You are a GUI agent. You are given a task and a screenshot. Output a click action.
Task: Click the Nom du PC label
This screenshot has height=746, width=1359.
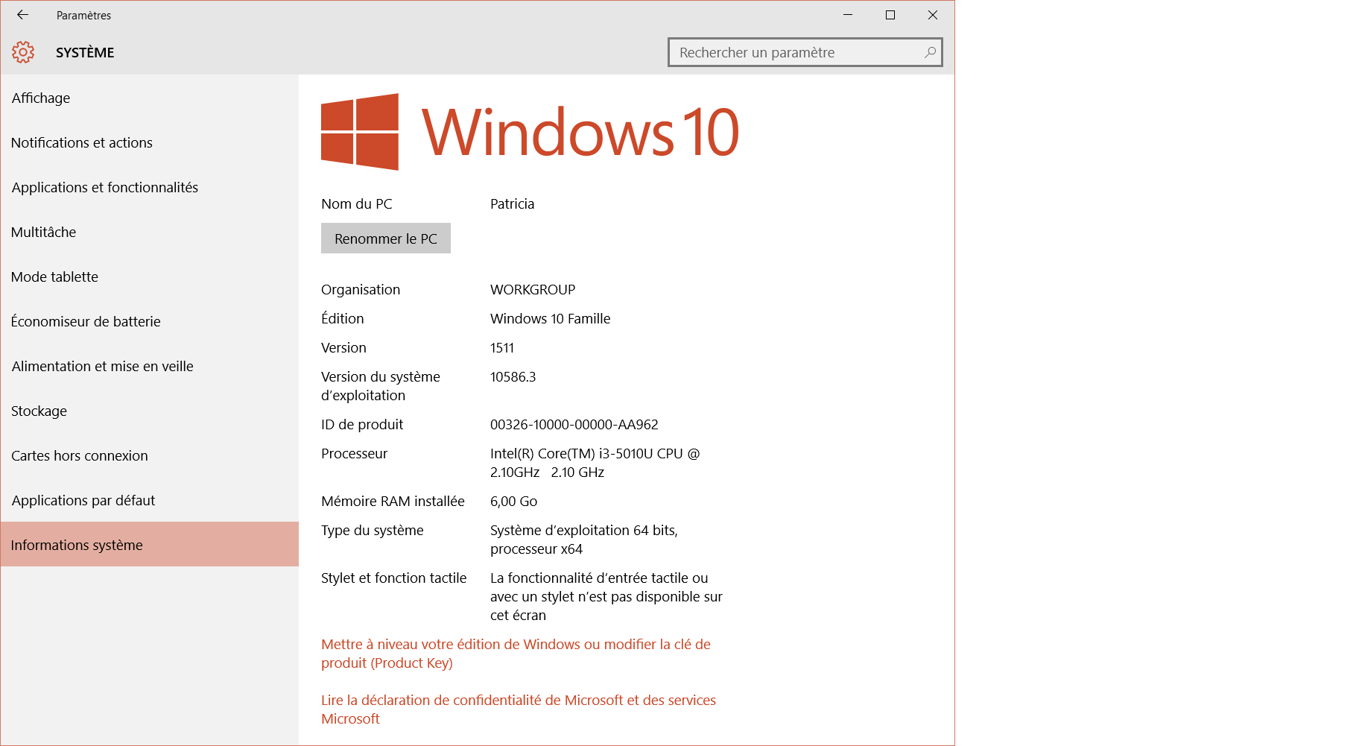tap(356, 203)
